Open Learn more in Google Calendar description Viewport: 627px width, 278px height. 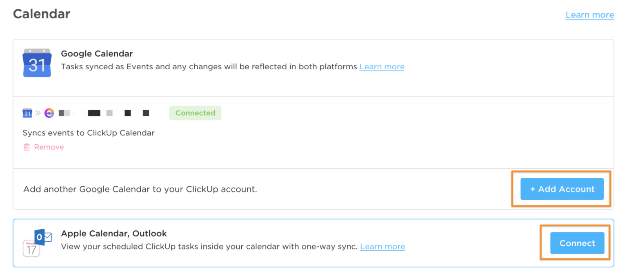point(382,67)
